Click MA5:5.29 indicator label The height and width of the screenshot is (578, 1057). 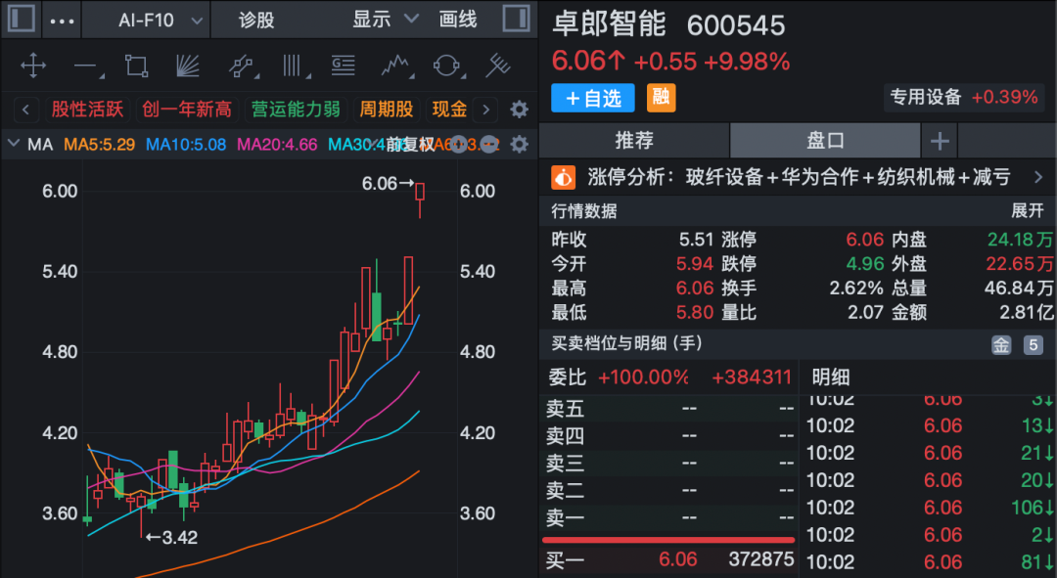click(x=99, y=144)
